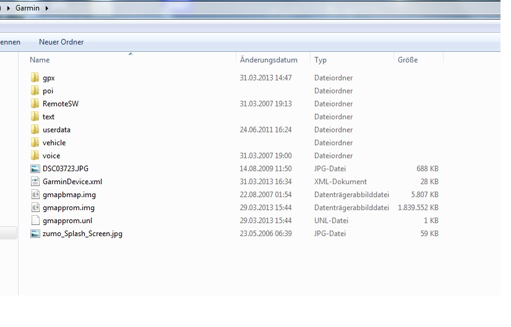Click the XML-Dokument type cell
The width and height of the screenshot is (511, 327).
[340, 182]
